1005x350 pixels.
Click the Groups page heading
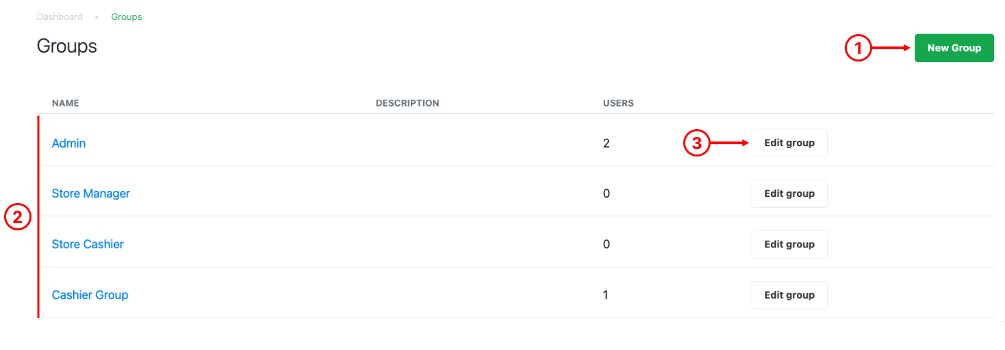[x=67, y=46]
